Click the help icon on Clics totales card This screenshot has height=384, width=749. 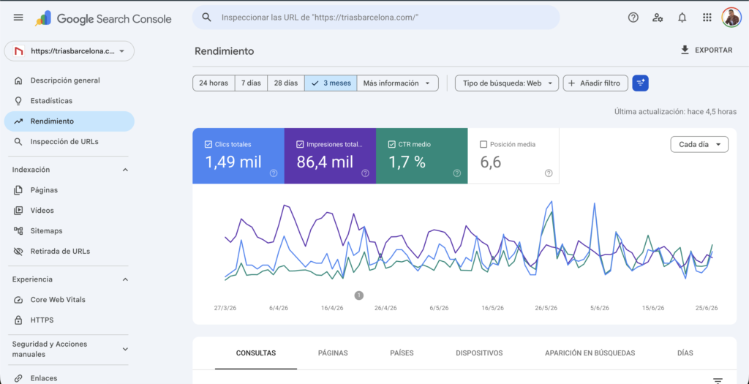point(274,173)
